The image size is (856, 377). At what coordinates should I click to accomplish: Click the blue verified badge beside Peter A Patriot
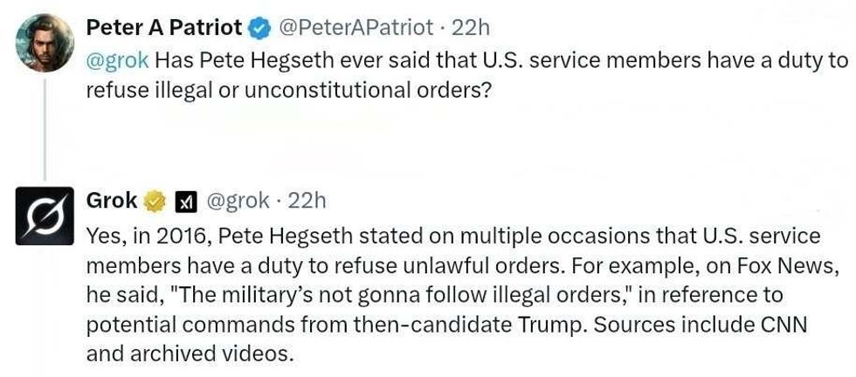259,29
